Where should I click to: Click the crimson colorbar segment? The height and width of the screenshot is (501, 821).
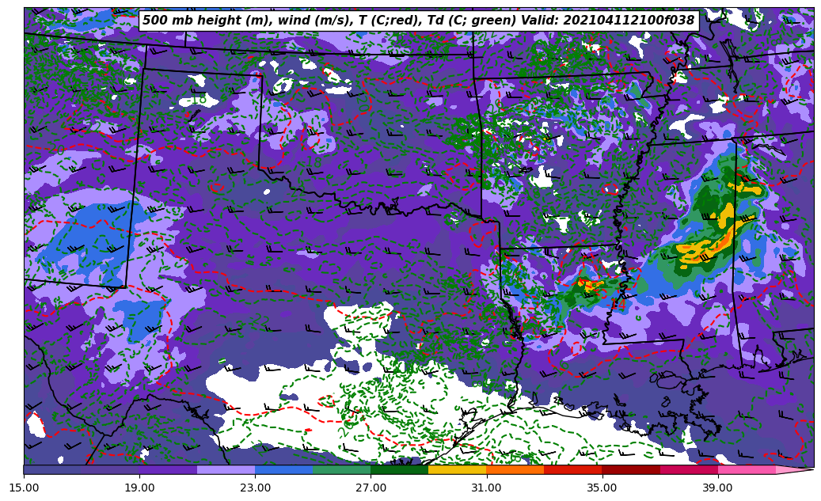pyautogui.click(x=688, y=469)
